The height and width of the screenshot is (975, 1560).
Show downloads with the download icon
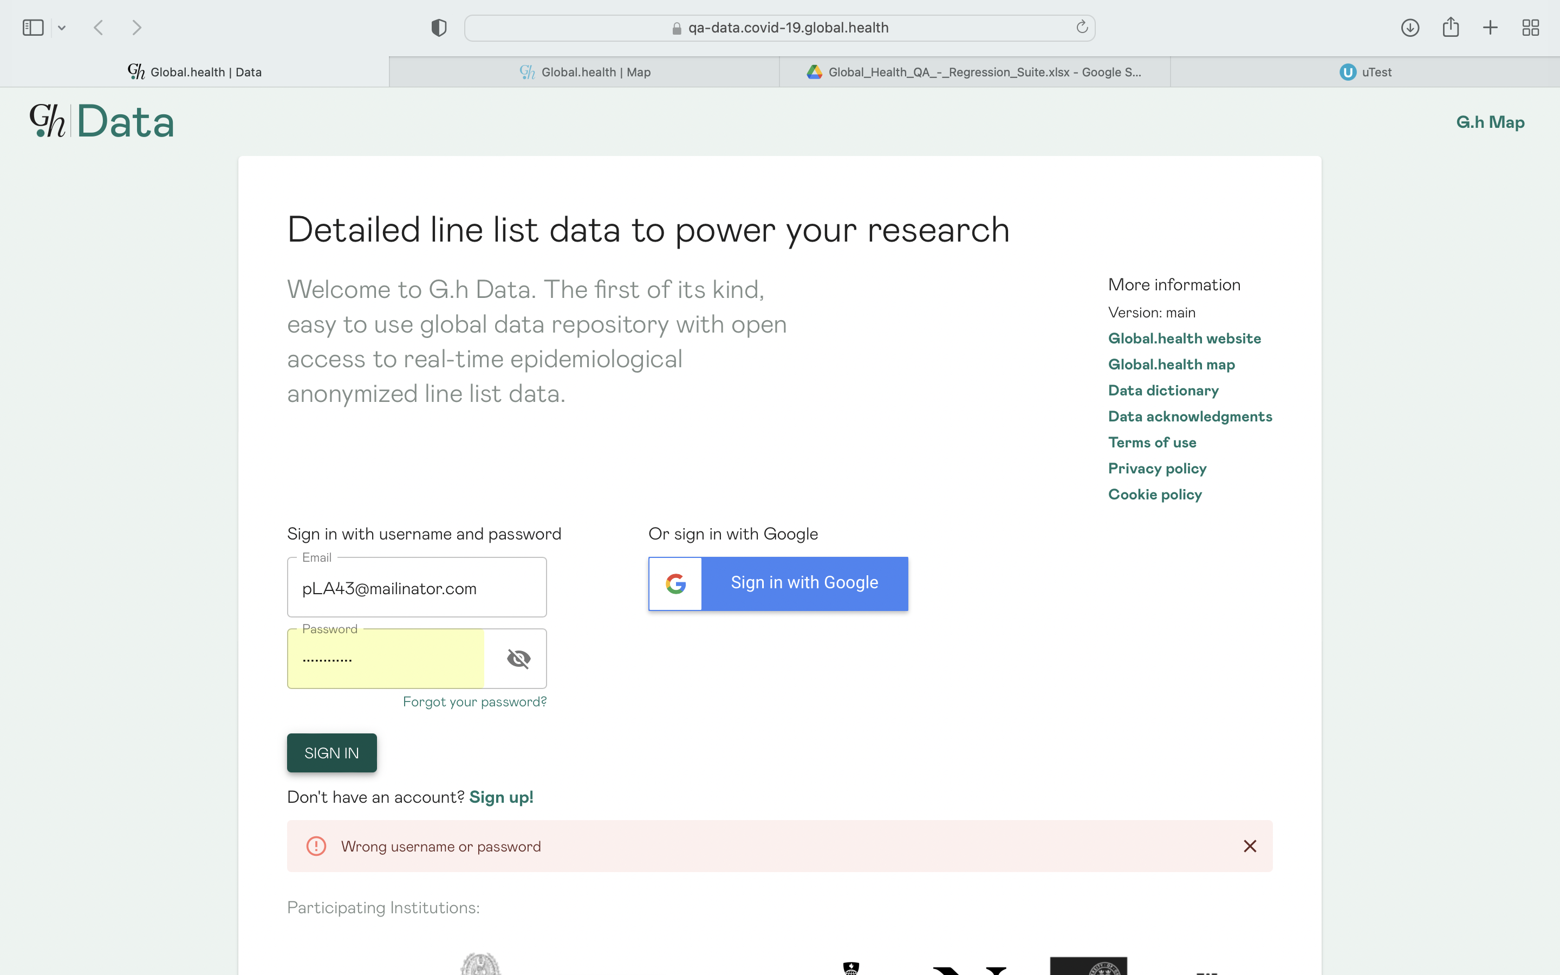[x=1410, y=28]
